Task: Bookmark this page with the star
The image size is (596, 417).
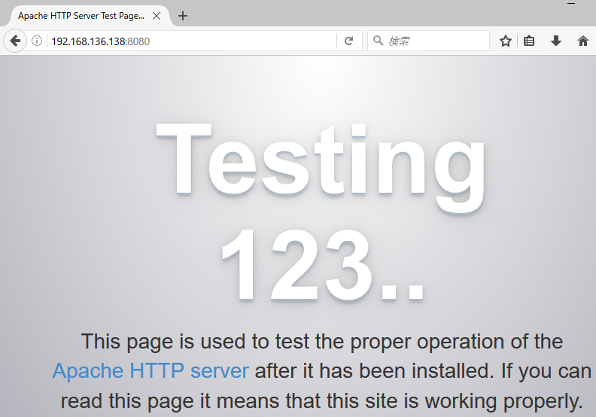Action: (506, 41)
